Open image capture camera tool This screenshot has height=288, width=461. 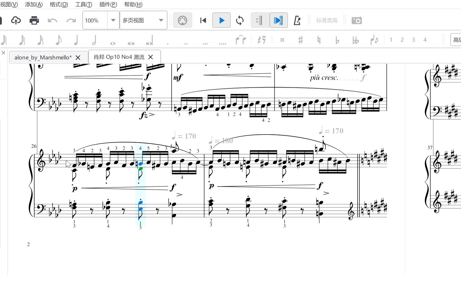pos(357,20)
